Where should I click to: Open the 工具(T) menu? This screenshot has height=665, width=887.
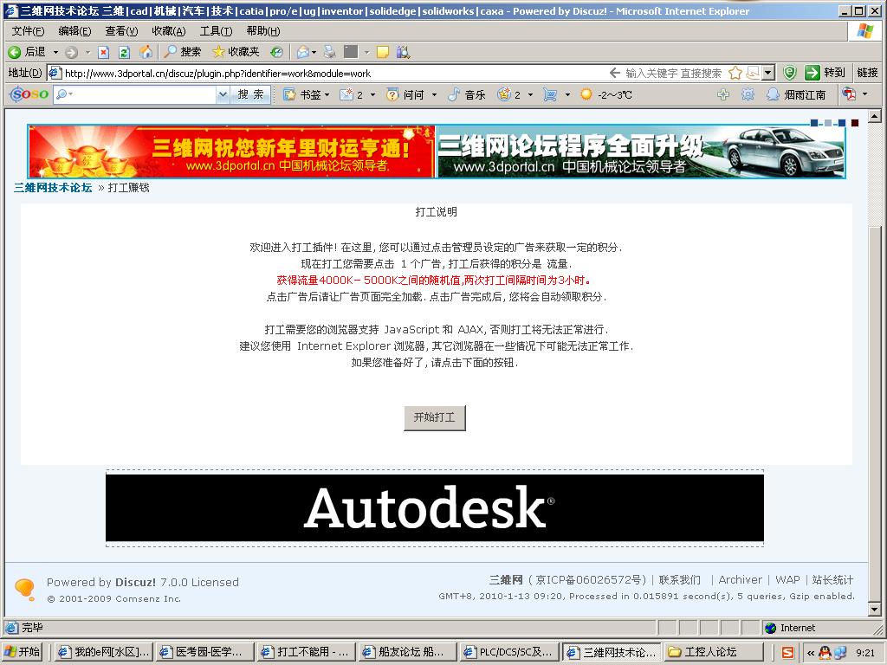(x=216, y=30)
